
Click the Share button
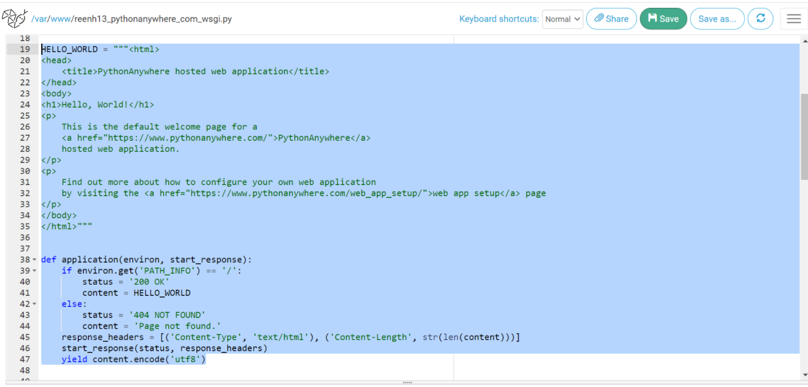[611, 19]
